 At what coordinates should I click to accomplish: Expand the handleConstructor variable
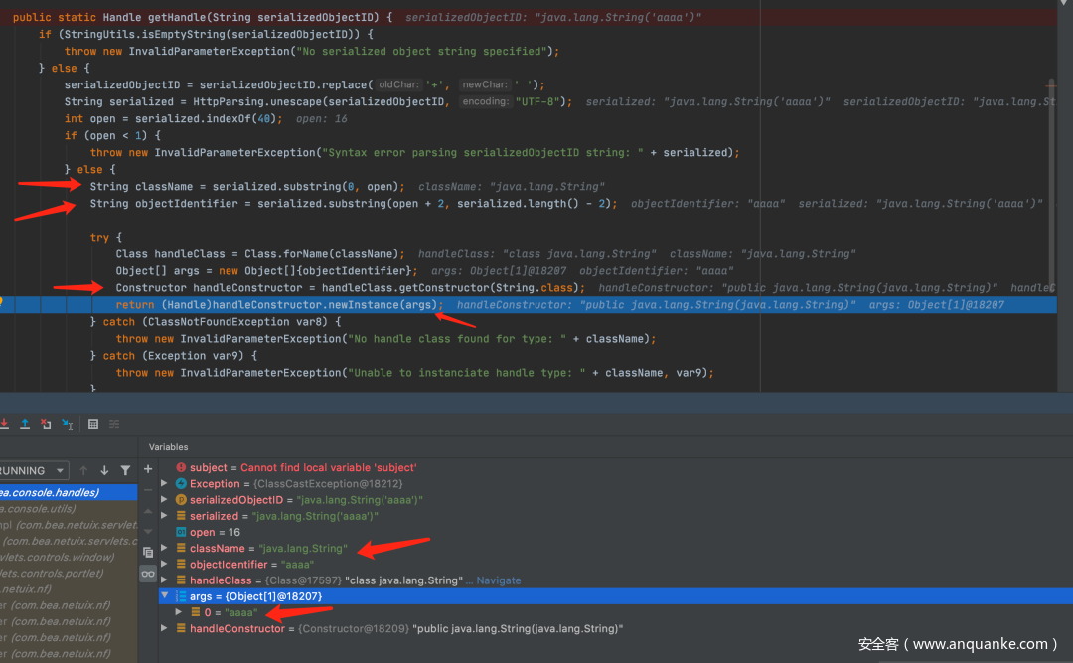point(165,629)
